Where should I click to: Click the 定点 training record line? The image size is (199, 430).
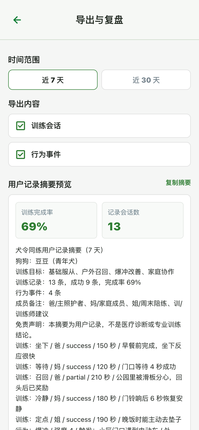click(99, 419)
